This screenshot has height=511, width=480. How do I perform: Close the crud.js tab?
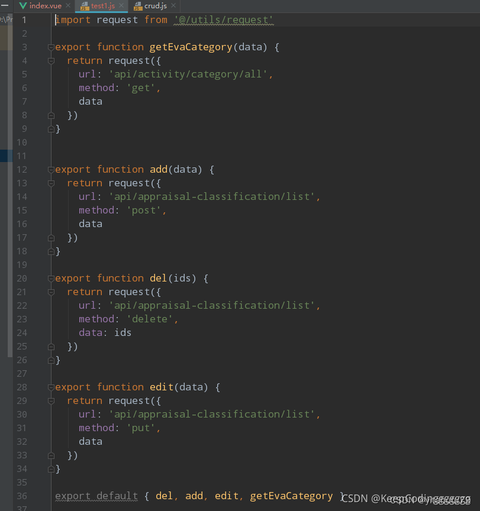173,5
